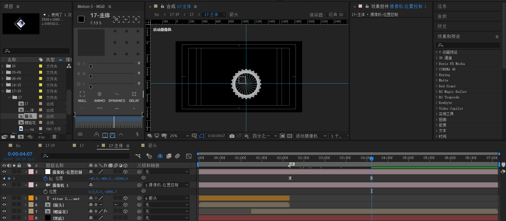The image size is (506, 221).
Task: Toggle visibility of layer 6 箭头
Action: (4, 205)
